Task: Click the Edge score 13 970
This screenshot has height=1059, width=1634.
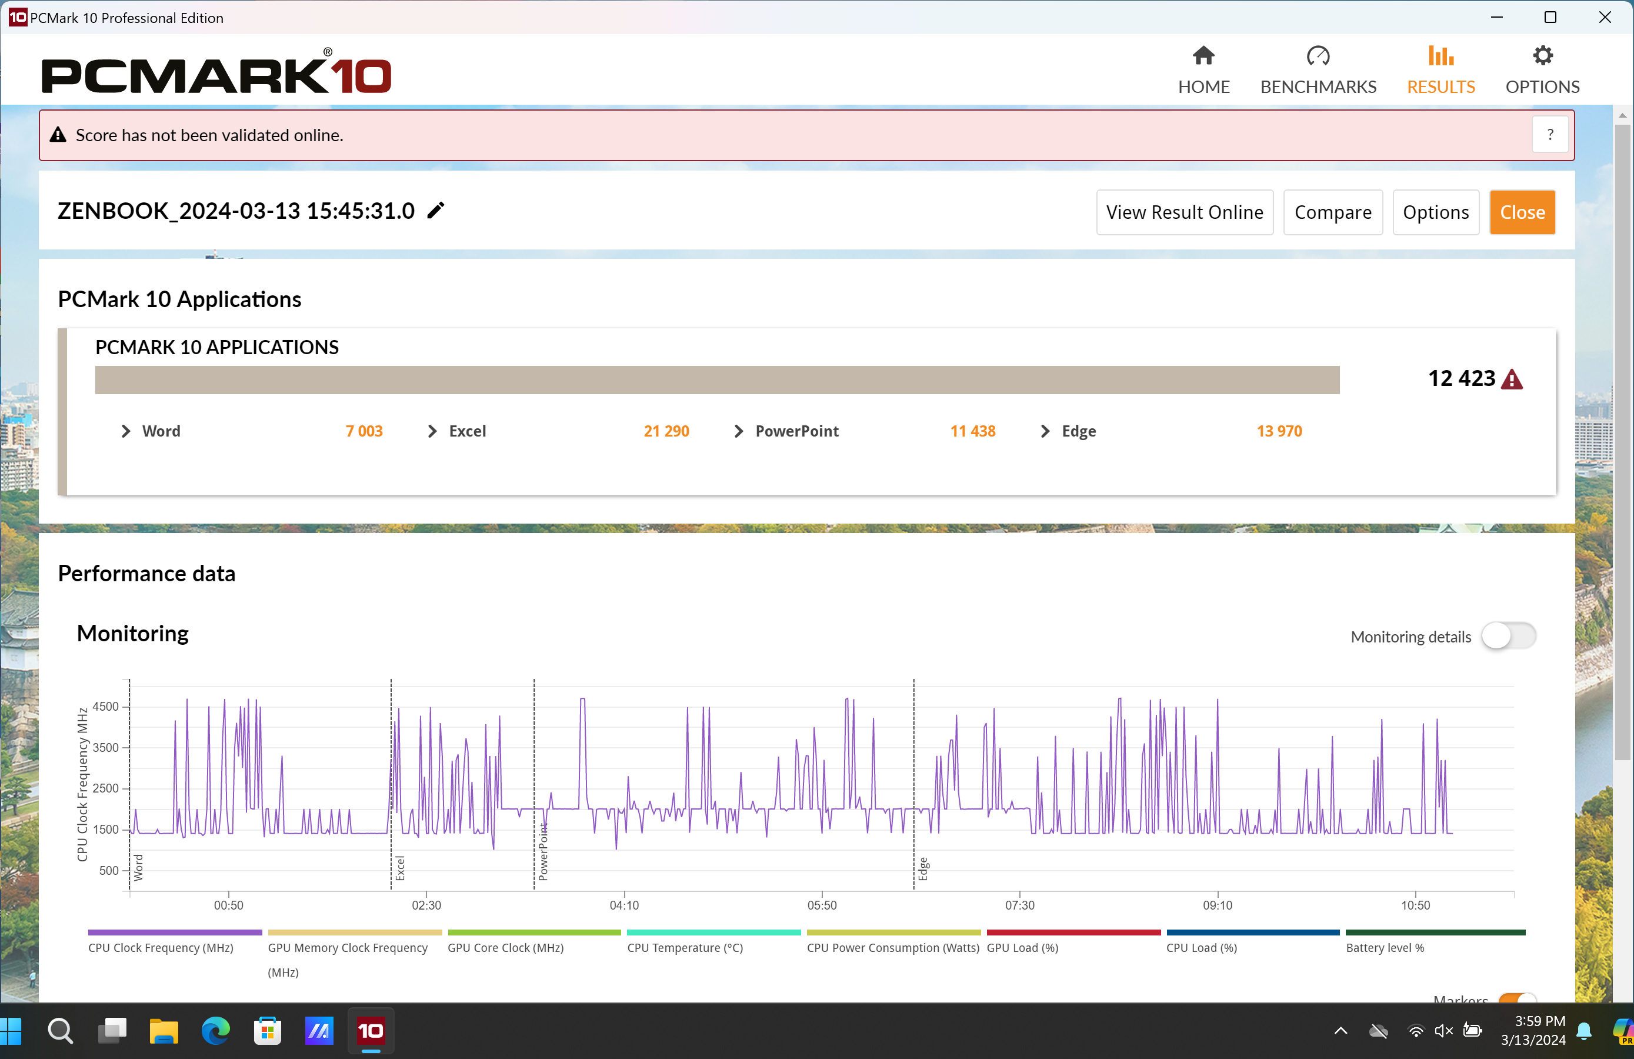Action: 1279,431
